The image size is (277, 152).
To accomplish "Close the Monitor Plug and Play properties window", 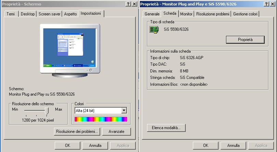I will coord(273,4).
